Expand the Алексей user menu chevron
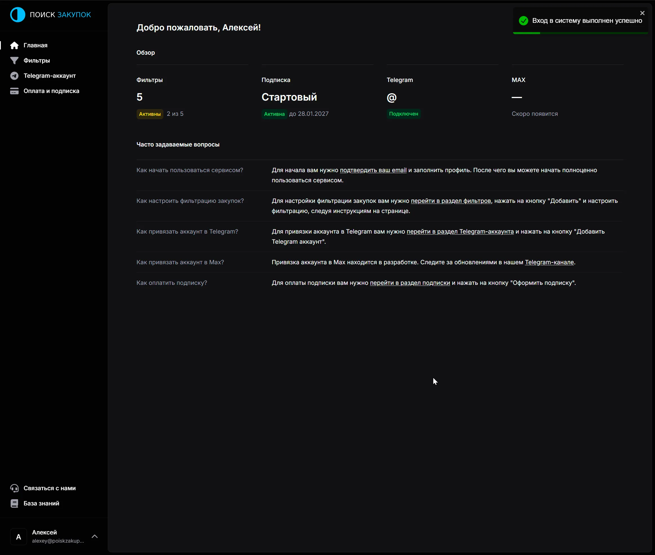 94,536
